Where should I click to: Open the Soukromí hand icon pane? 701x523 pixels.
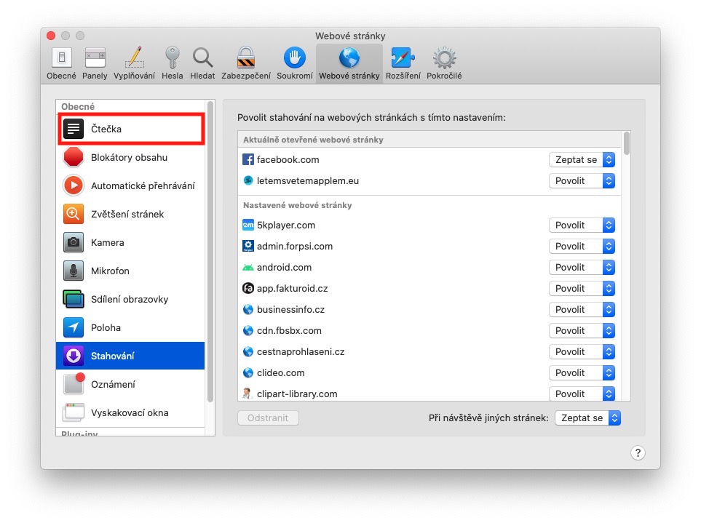295,63
